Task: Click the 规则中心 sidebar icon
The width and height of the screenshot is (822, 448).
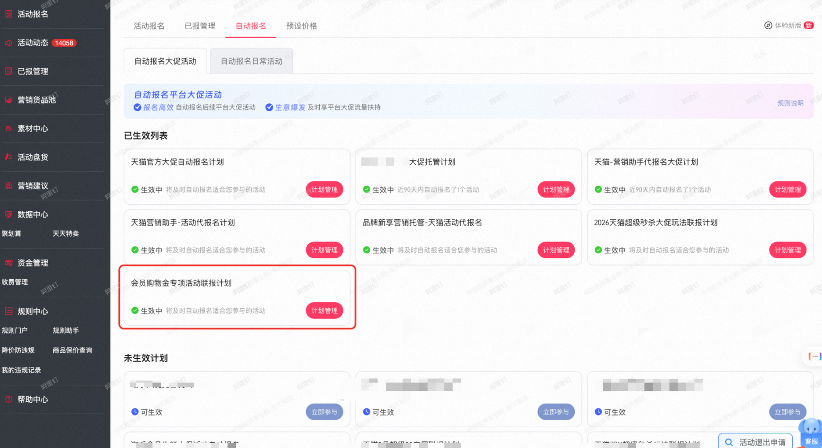Action: 8,311
